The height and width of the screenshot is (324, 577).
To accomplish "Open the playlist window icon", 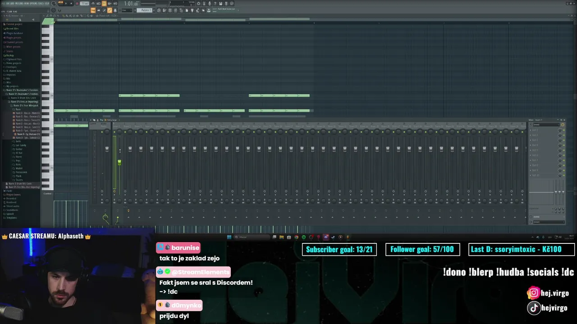I will pos(158,10).
